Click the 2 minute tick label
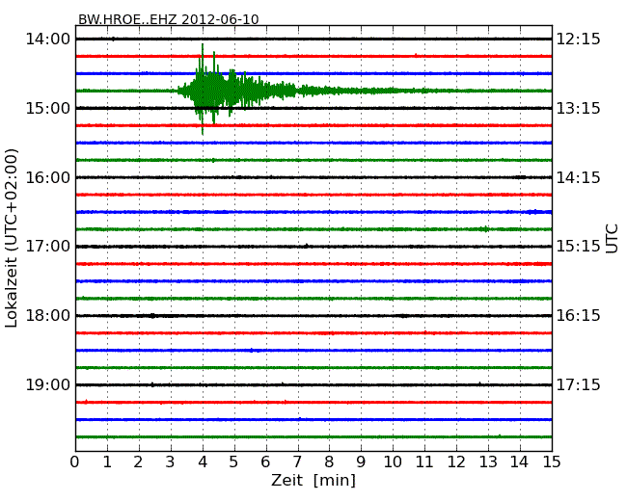This screenshot has width=627, height=501. pyautogui.click(x=139, y=462)
